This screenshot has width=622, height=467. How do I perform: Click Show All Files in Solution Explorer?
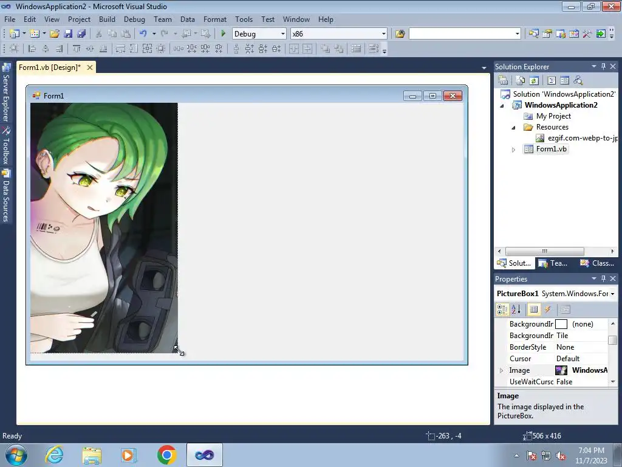point(521,81)
